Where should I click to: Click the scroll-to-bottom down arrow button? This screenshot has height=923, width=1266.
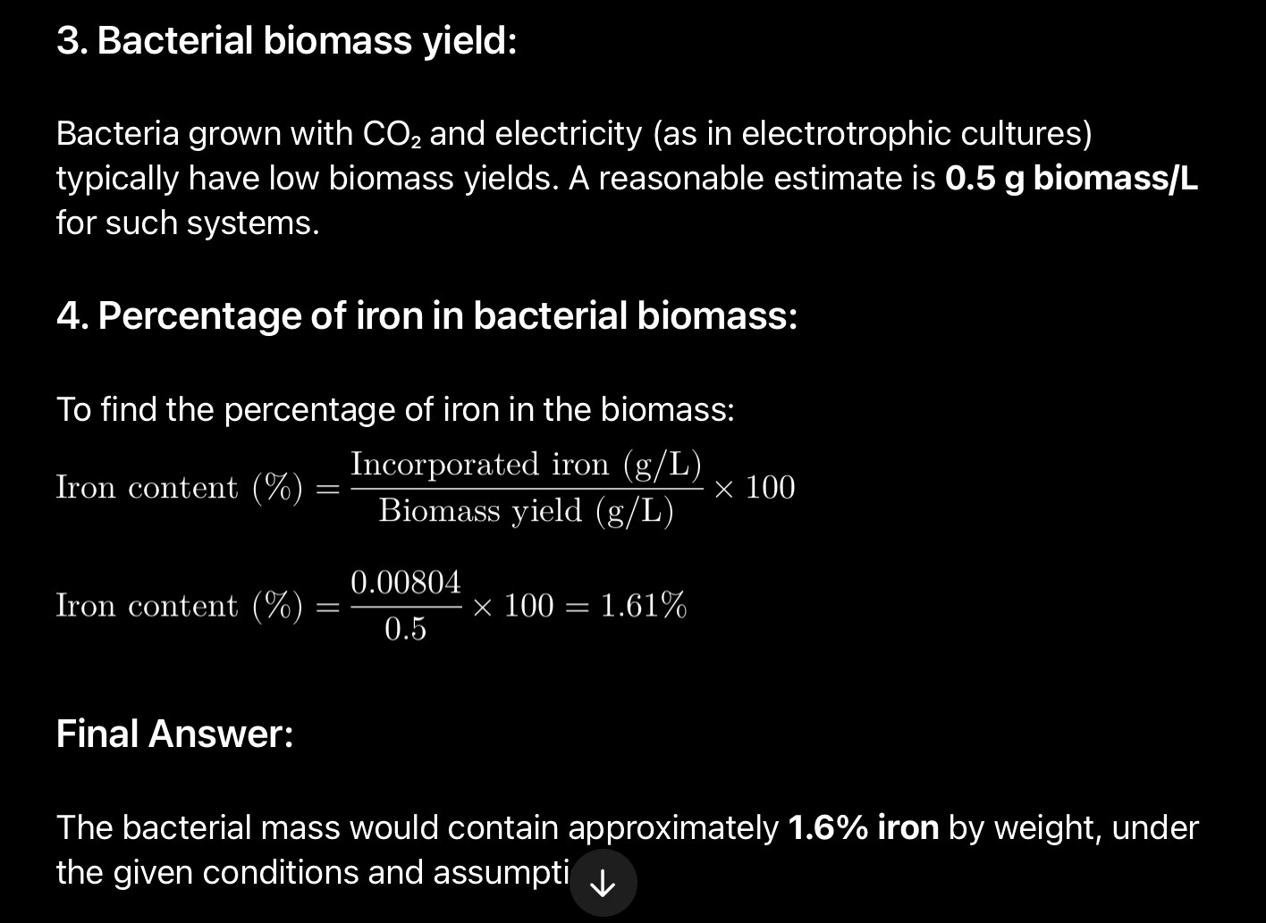click(x=603, y=884)
